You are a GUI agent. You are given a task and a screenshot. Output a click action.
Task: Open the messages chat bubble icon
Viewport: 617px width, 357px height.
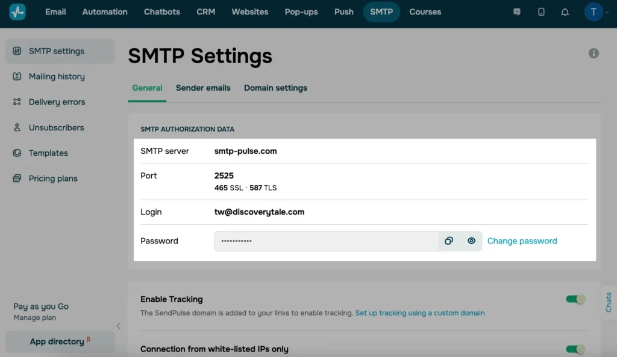pyautogui.click(x=516, y=11)
